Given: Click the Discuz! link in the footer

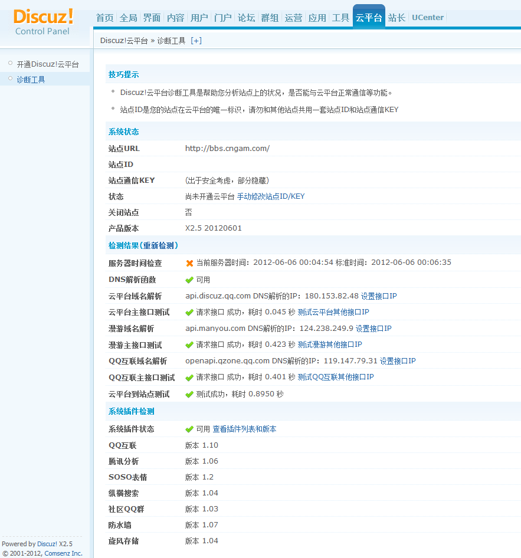Looking at the screenshot, I should pyautogui.click(x=47, y=544).
